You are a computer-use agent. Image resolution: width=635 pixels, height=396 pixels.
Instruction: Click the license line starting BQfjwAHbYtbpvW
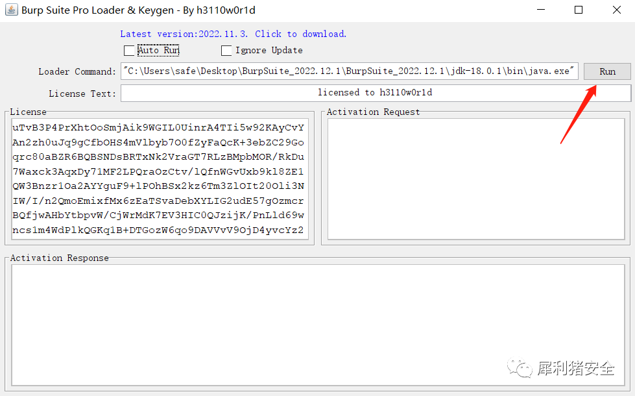pyautogui.click(x=158, y=216)
